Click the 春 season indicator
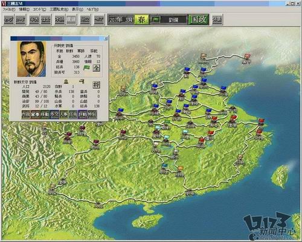This screenshot has height=242, width=302. coord(141,20)
